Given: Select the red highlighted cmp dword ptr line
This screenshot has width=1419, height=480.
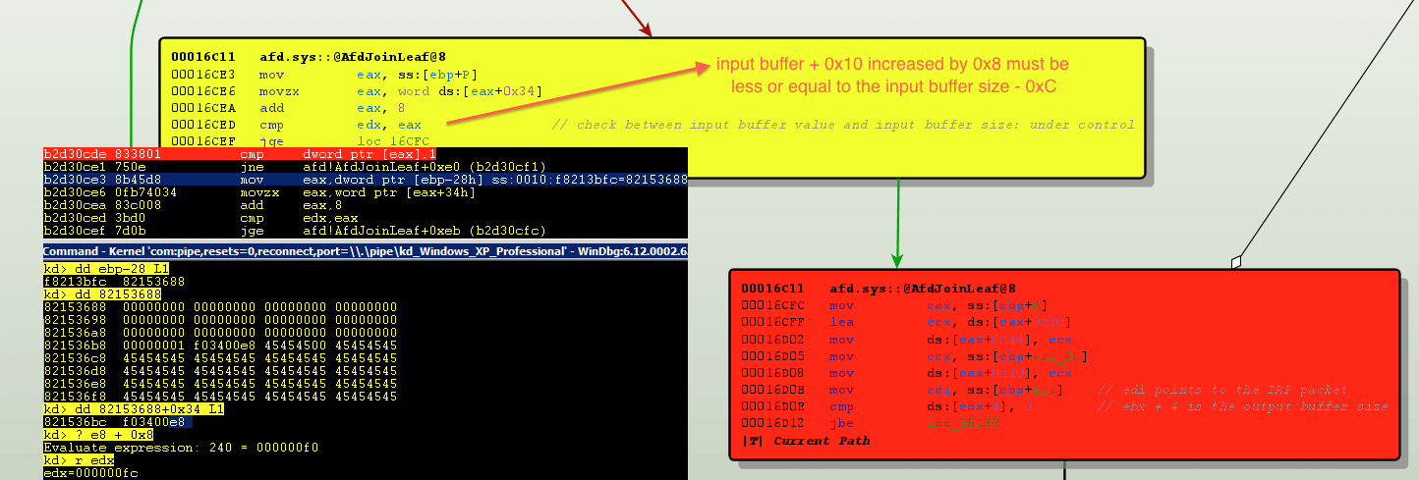Looking at the screenshot, I should coord(366,154).
